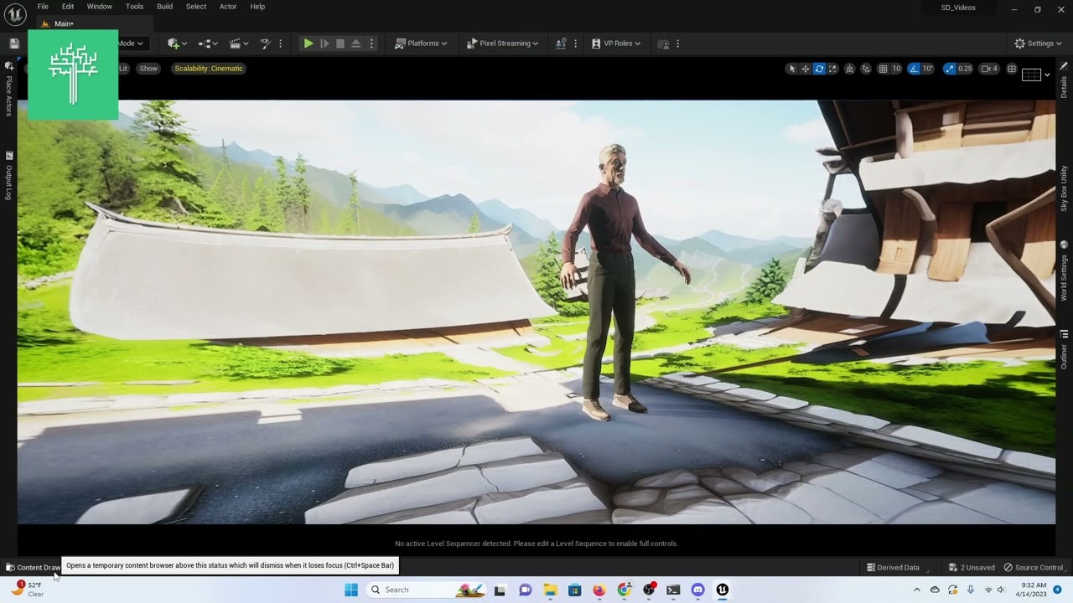Viewport: 1073px width, 603px height.
Task: Click the Save current level icon
Action: click(x=14, y=44)
